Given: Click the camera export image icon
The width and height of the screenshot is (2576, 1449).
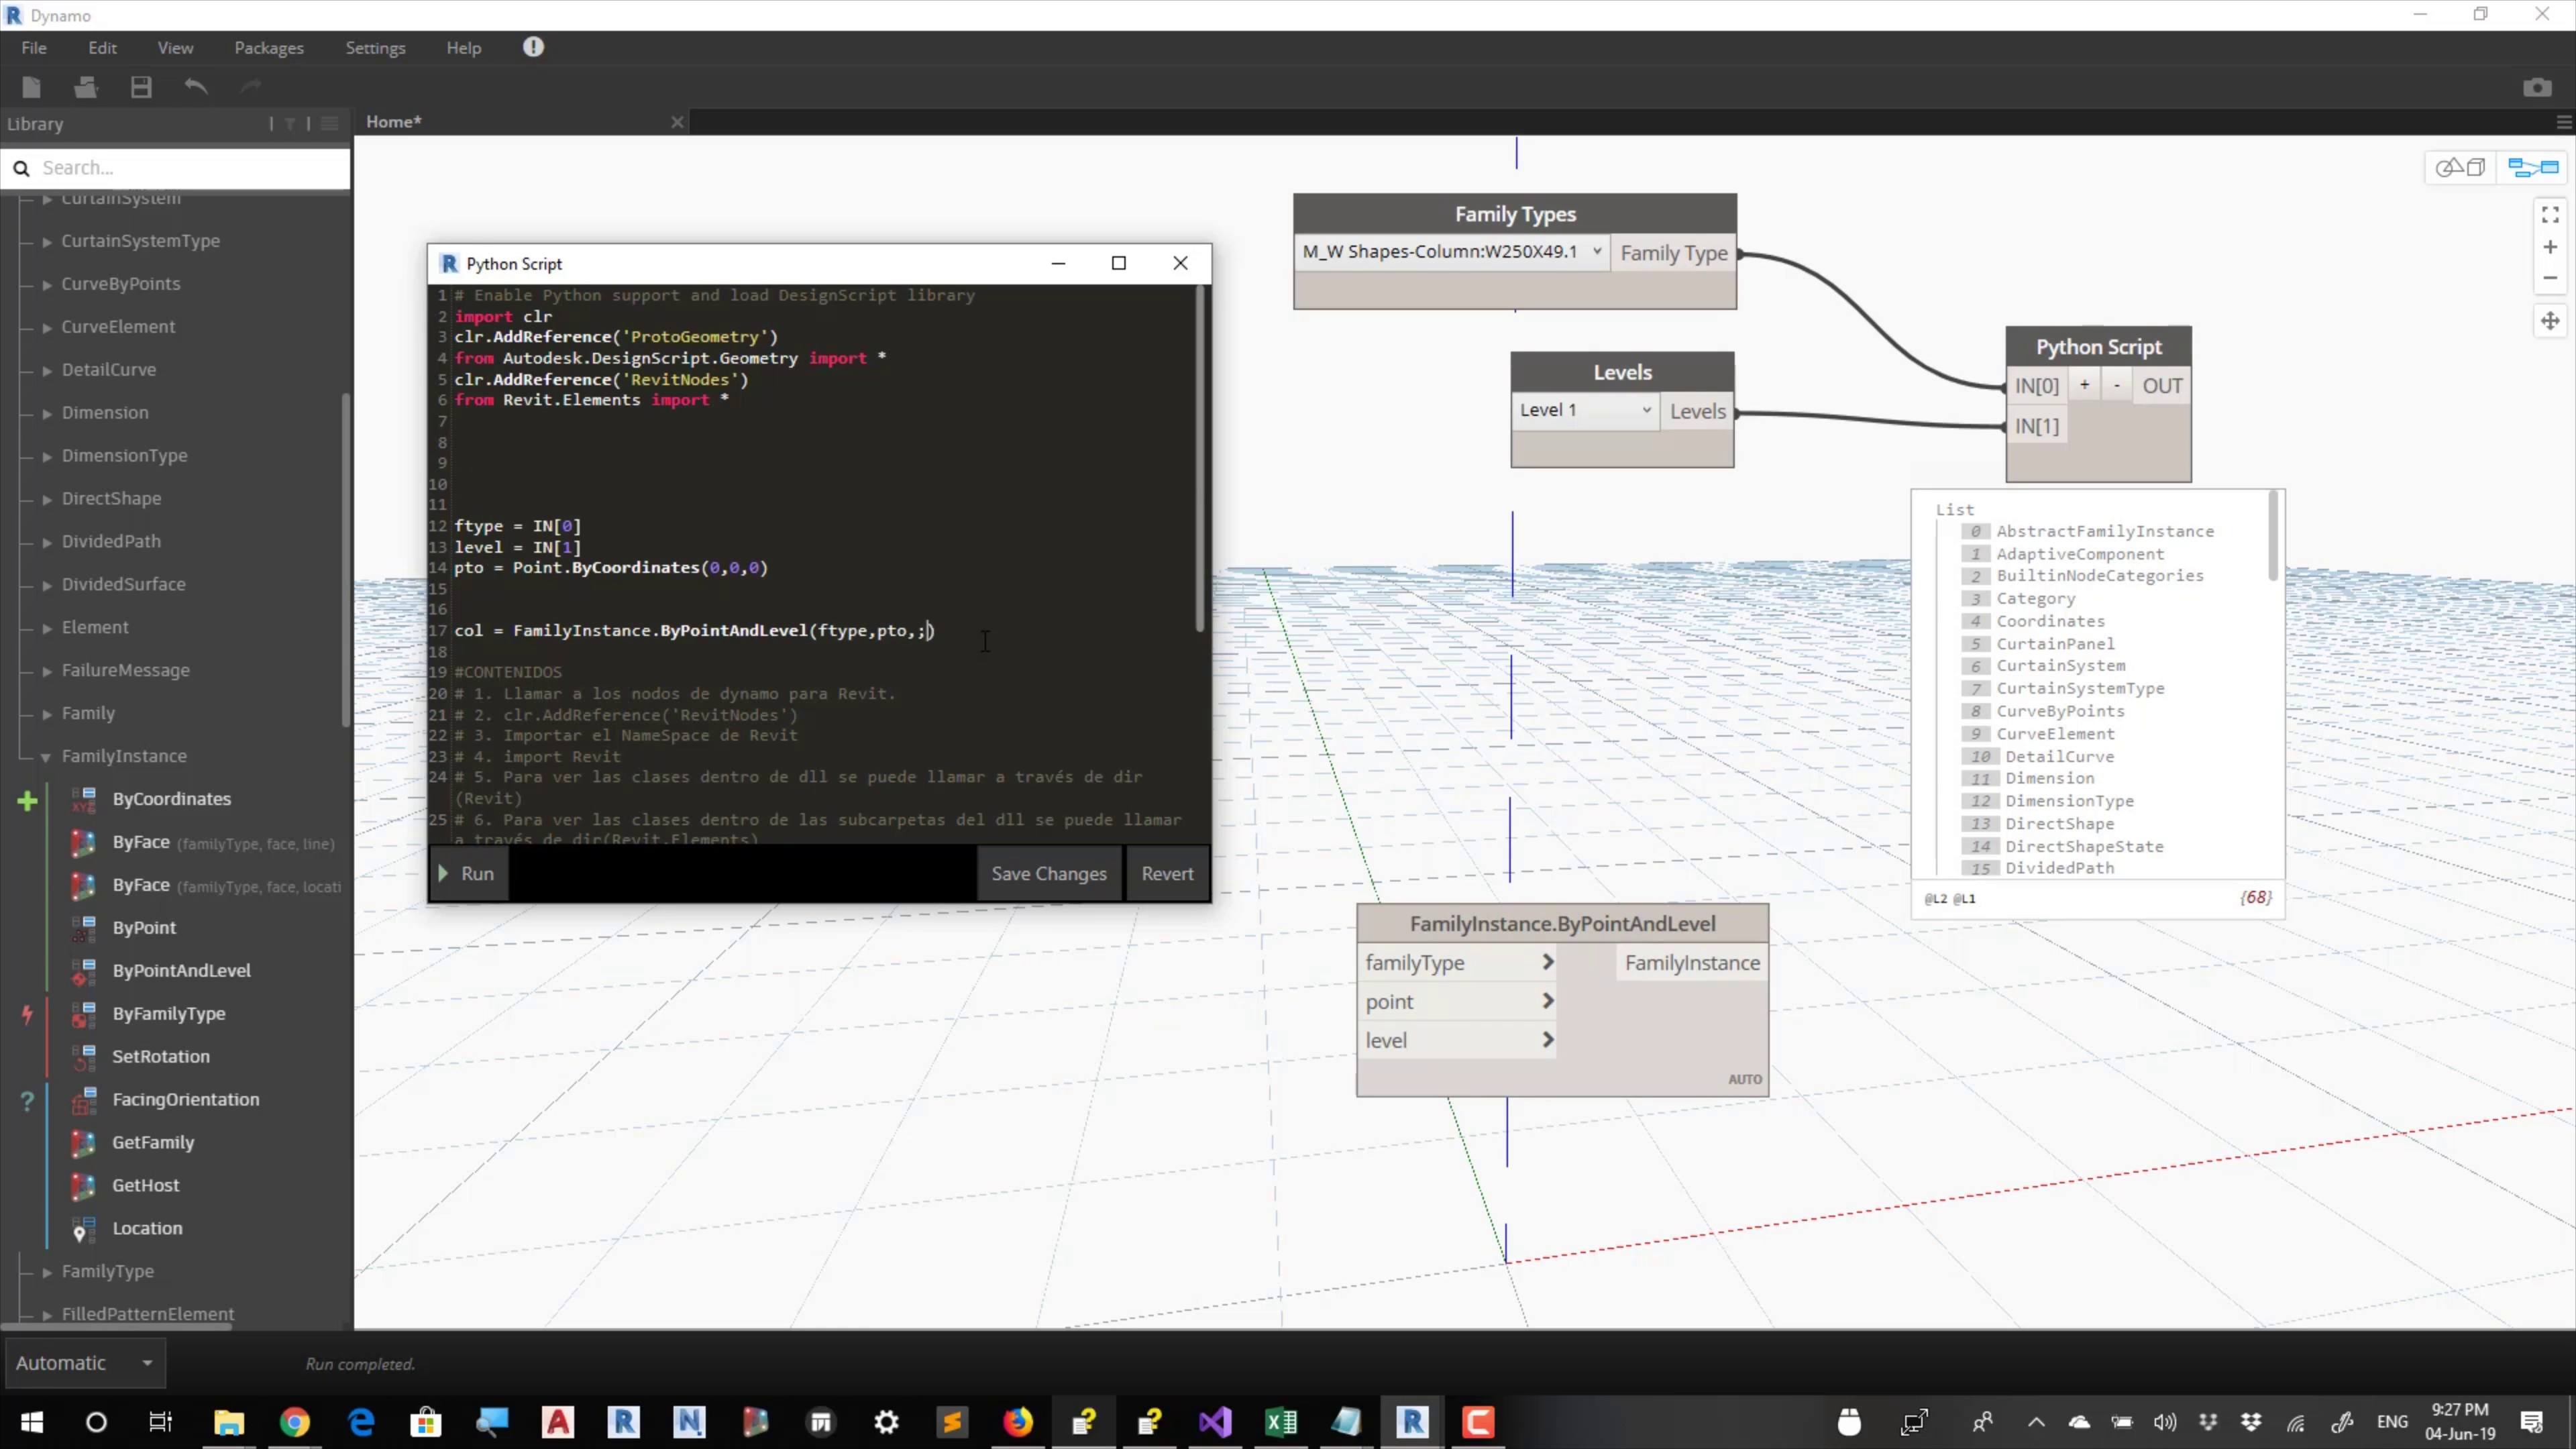Looking at the screenshot, I should click(2537, 88).
